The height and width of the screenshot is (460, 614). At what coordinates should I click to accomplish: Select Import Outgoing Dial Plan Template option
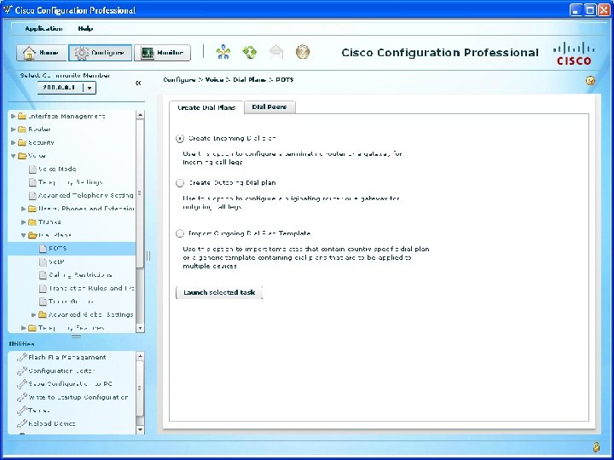click(x=180, y=233)
